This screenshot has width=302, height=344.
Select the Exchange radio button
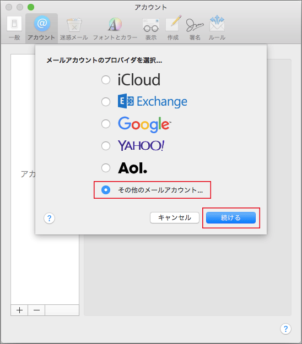click(106, 102)
